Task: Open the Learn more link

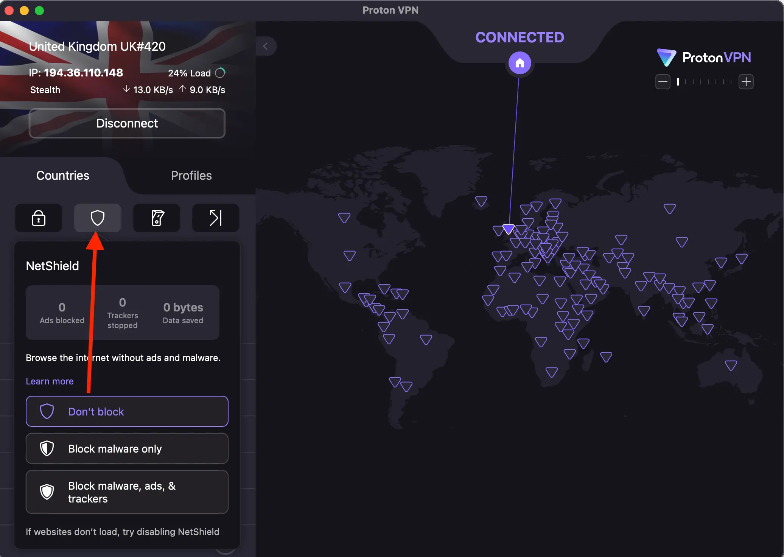Action: point(50,381)
